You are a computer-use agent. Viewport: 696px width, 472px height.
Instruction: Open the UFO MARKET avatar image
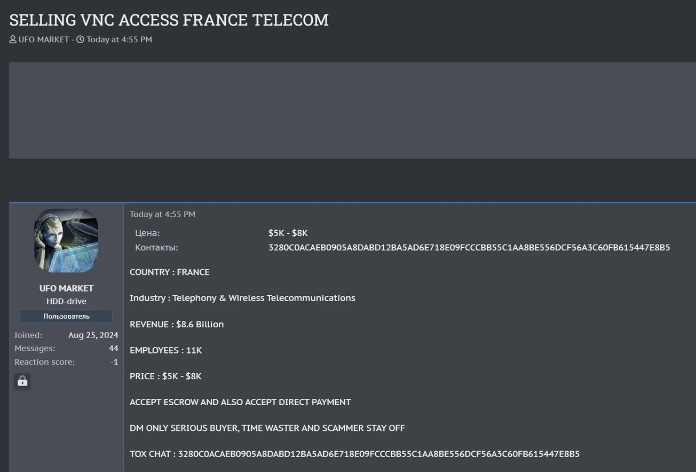click(x=66, y=241)
